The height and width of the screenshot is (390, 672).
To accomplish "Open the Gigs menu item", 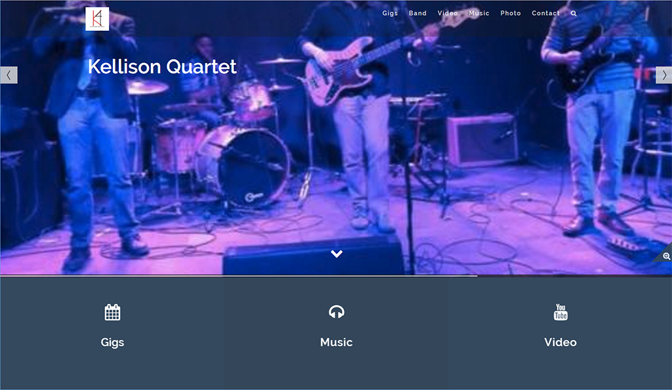I will pos(390,13).
